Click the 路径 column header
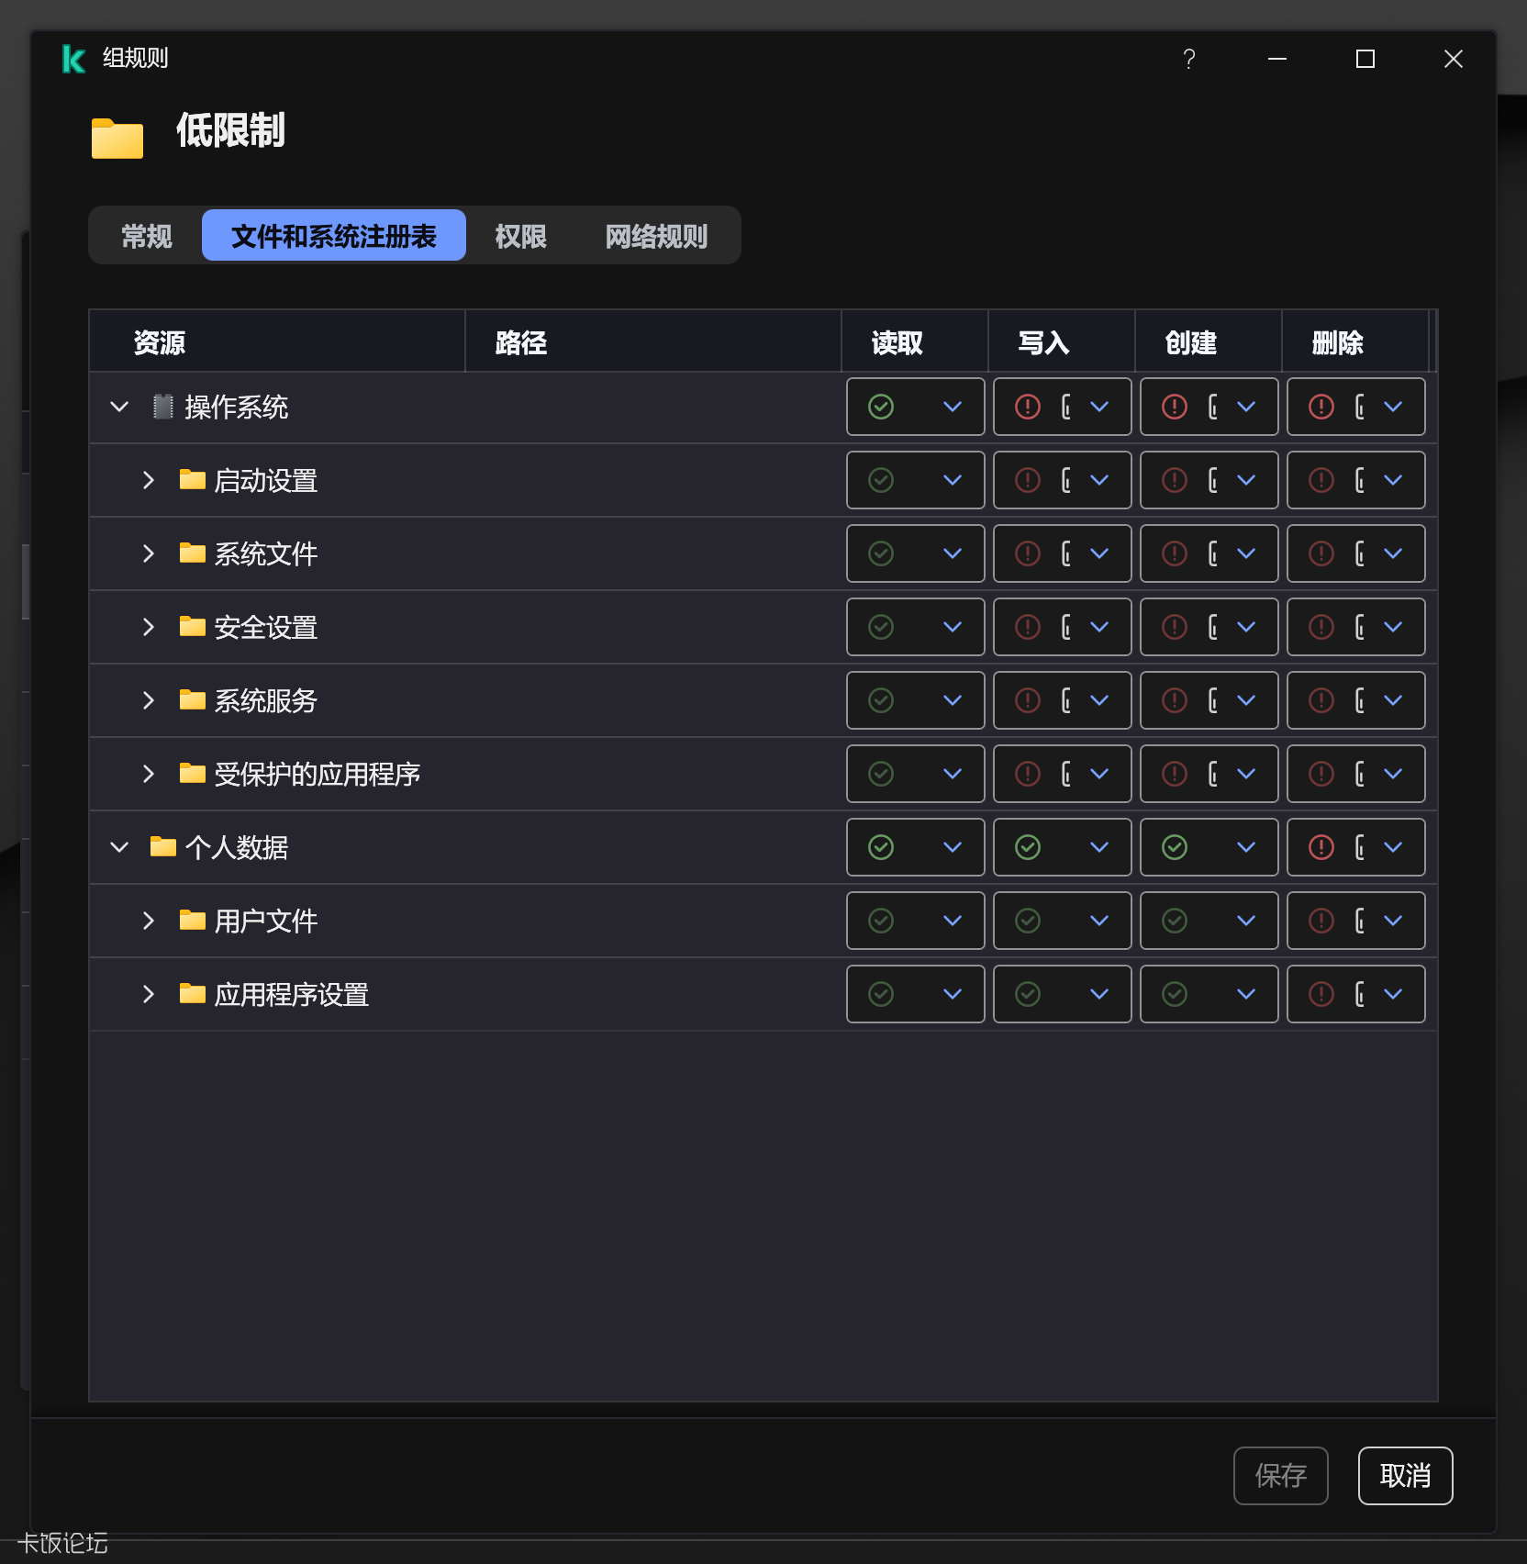This screenshot has width=1527, height=1564. tap(519, 342)
